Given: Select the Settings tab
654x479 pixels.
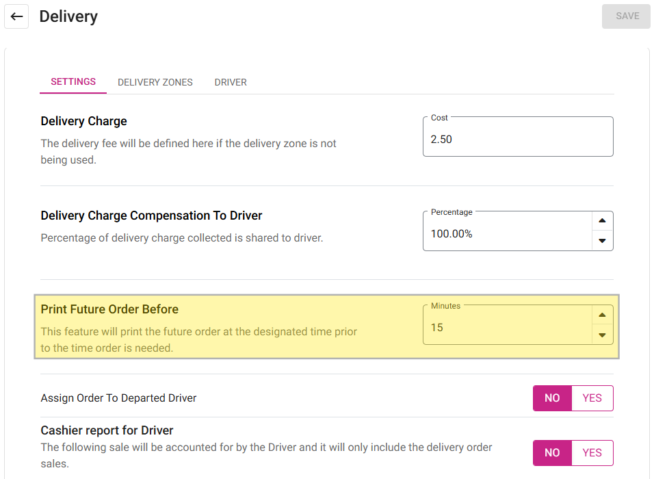Looking at the screenshot, I should pos(73,82).
